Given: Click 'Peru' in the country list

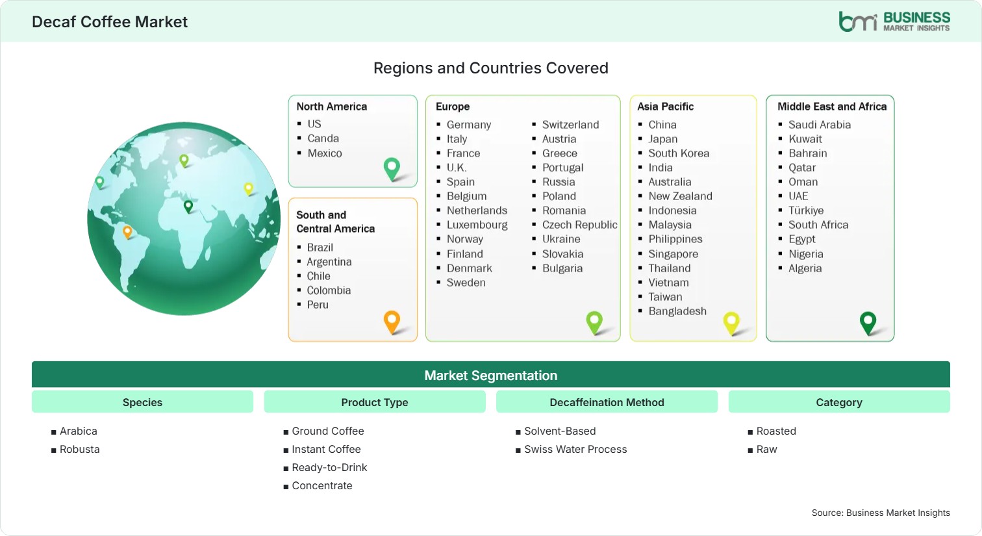Looking at the screenshot, I should (x=318, y=305).
